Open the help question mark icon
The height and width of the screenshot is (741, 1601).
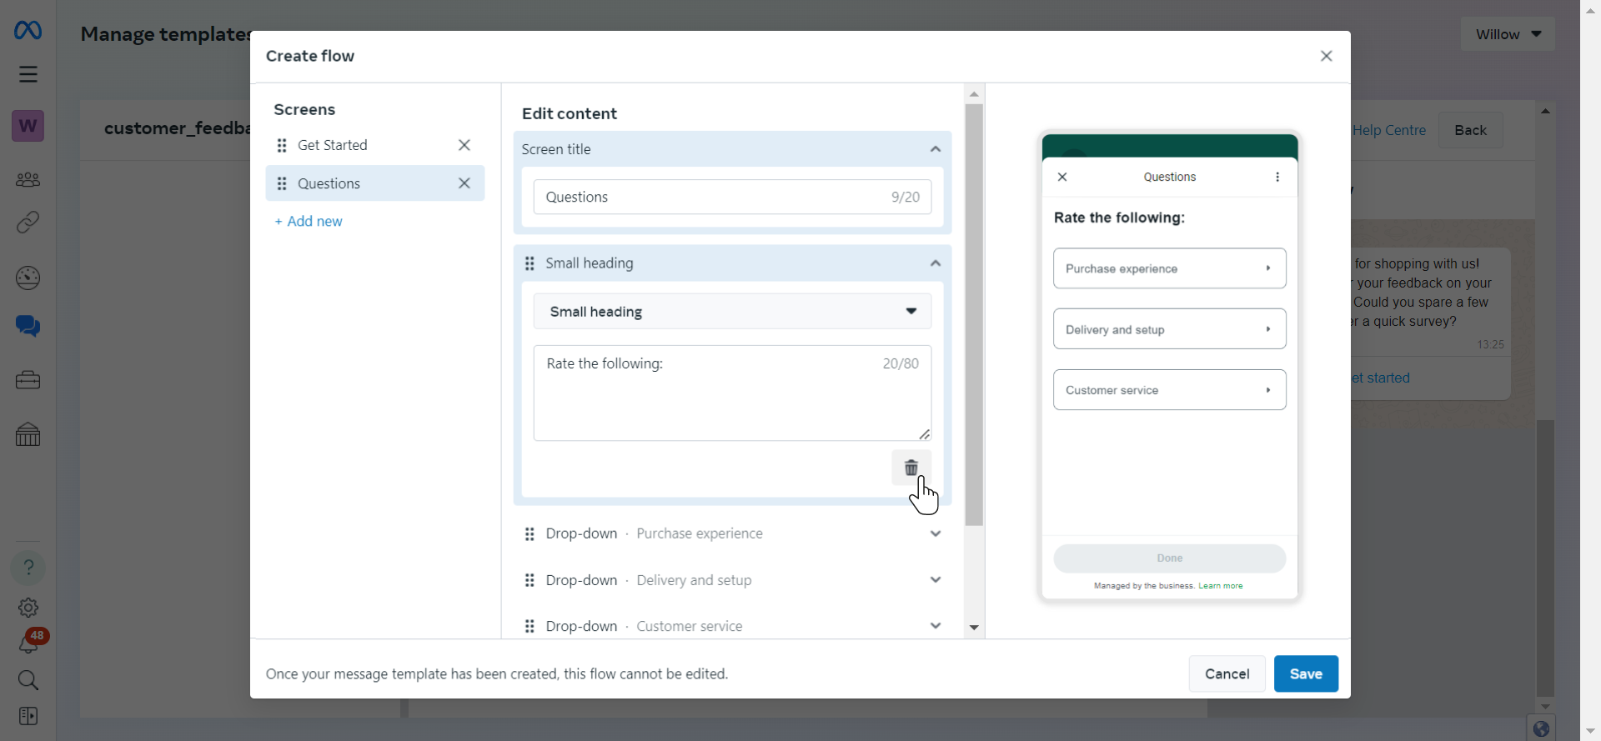coord(28,568)
